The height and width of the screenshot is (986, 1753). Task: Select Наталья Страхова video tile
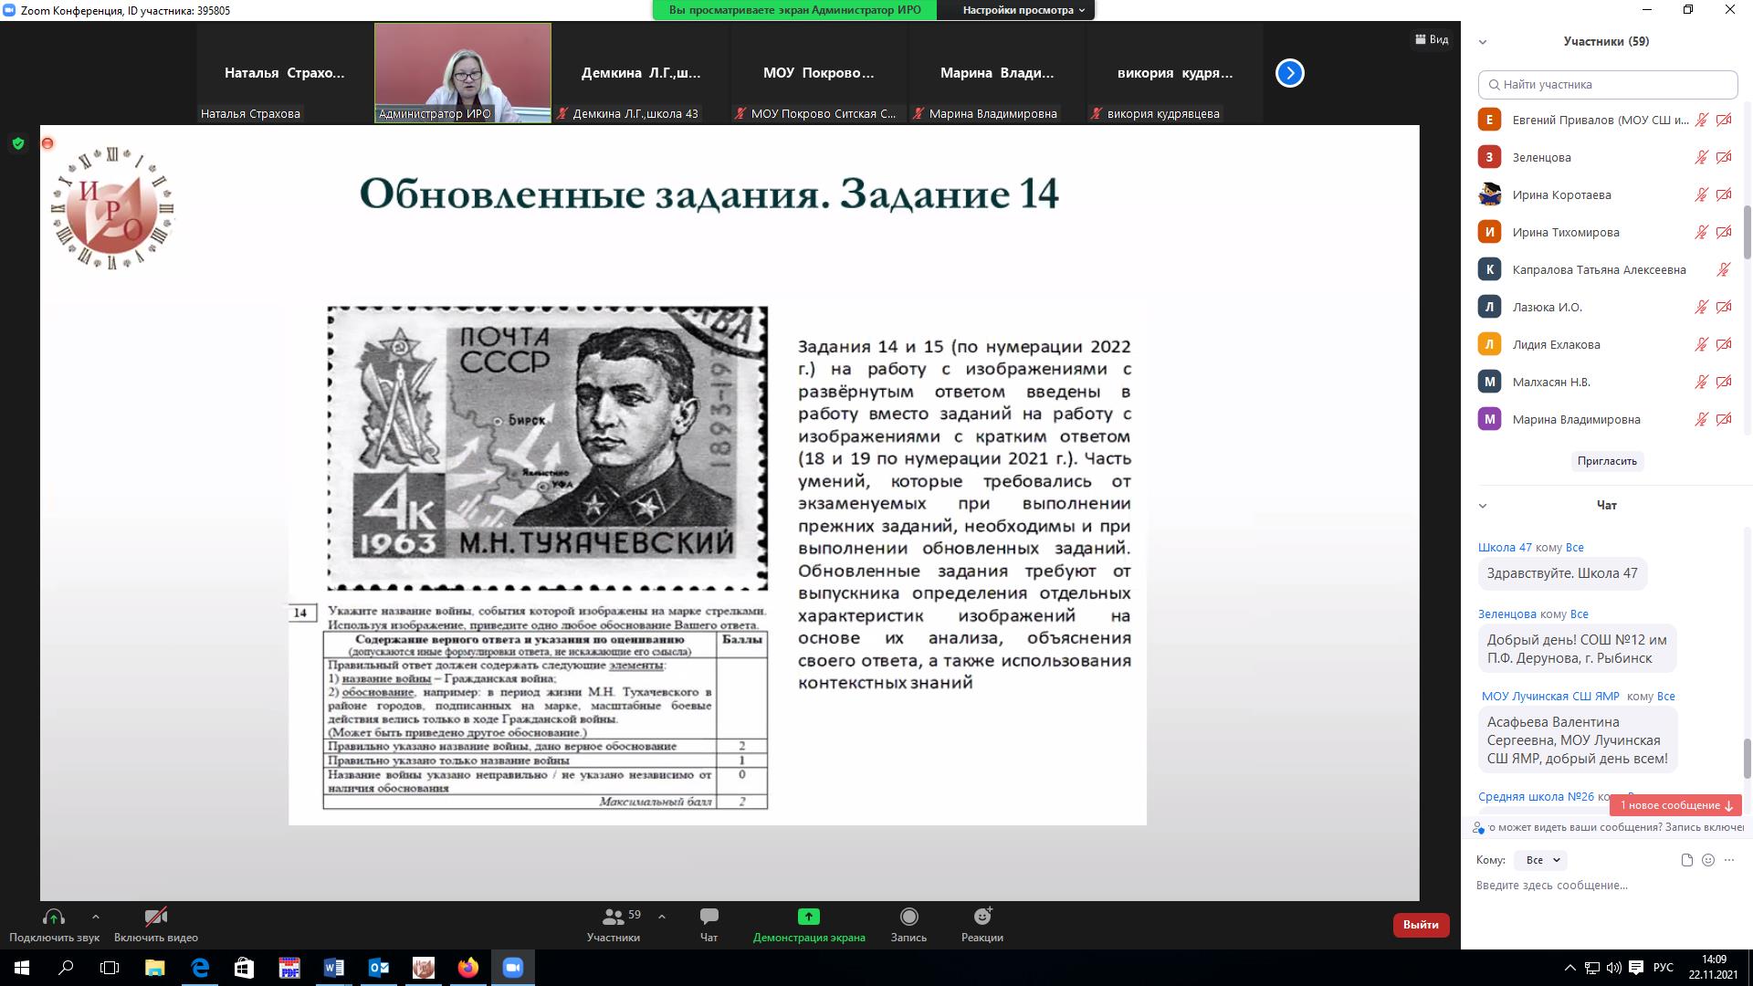coord(285,73)
